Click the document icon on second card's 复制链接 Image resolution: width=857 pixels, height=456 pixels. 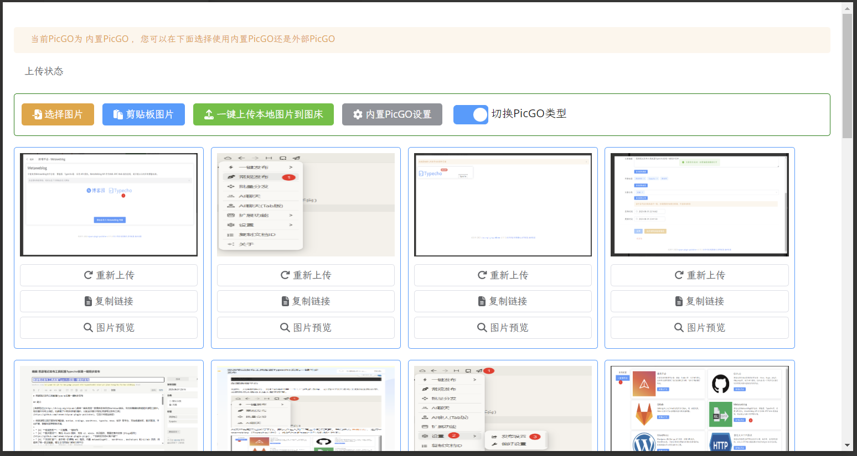pyautogui.click(x=285, y=301)
